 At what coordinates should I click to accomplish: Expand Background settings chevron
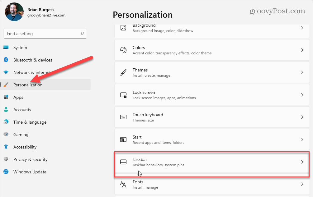pyautogui.click(x=302, y=28)
